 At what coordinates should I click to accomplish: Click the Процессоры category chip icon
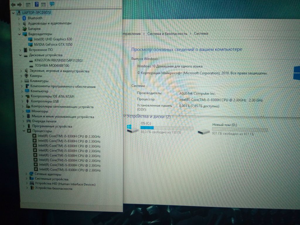pos(29,131)
